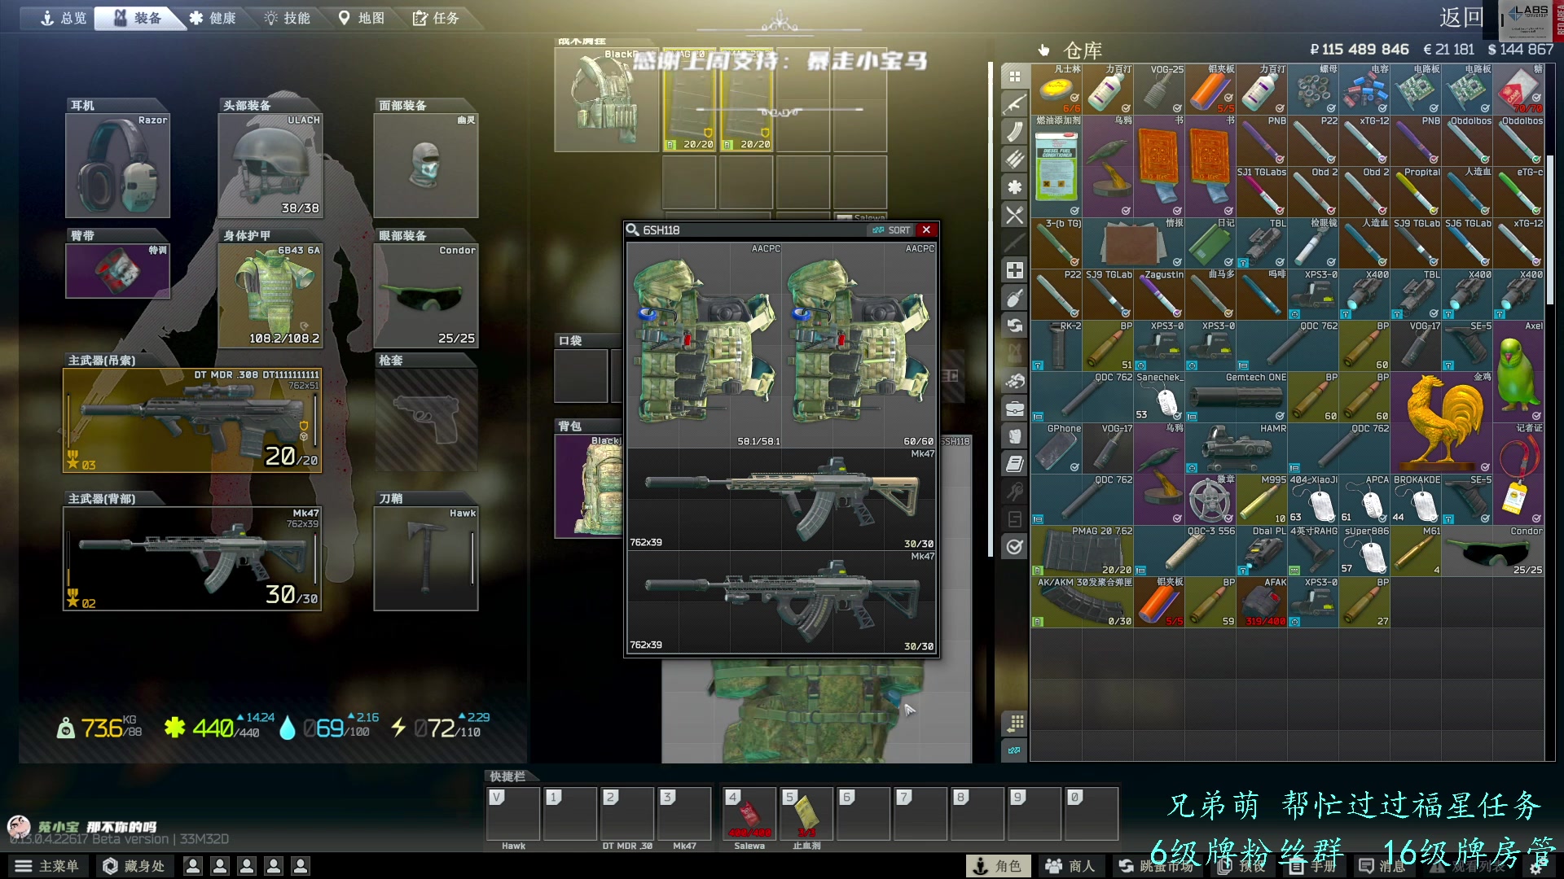Select the GPhone item in stash
This screenshot has height=879, width=1564.
pyautogui.click(x=1057, y=448)
